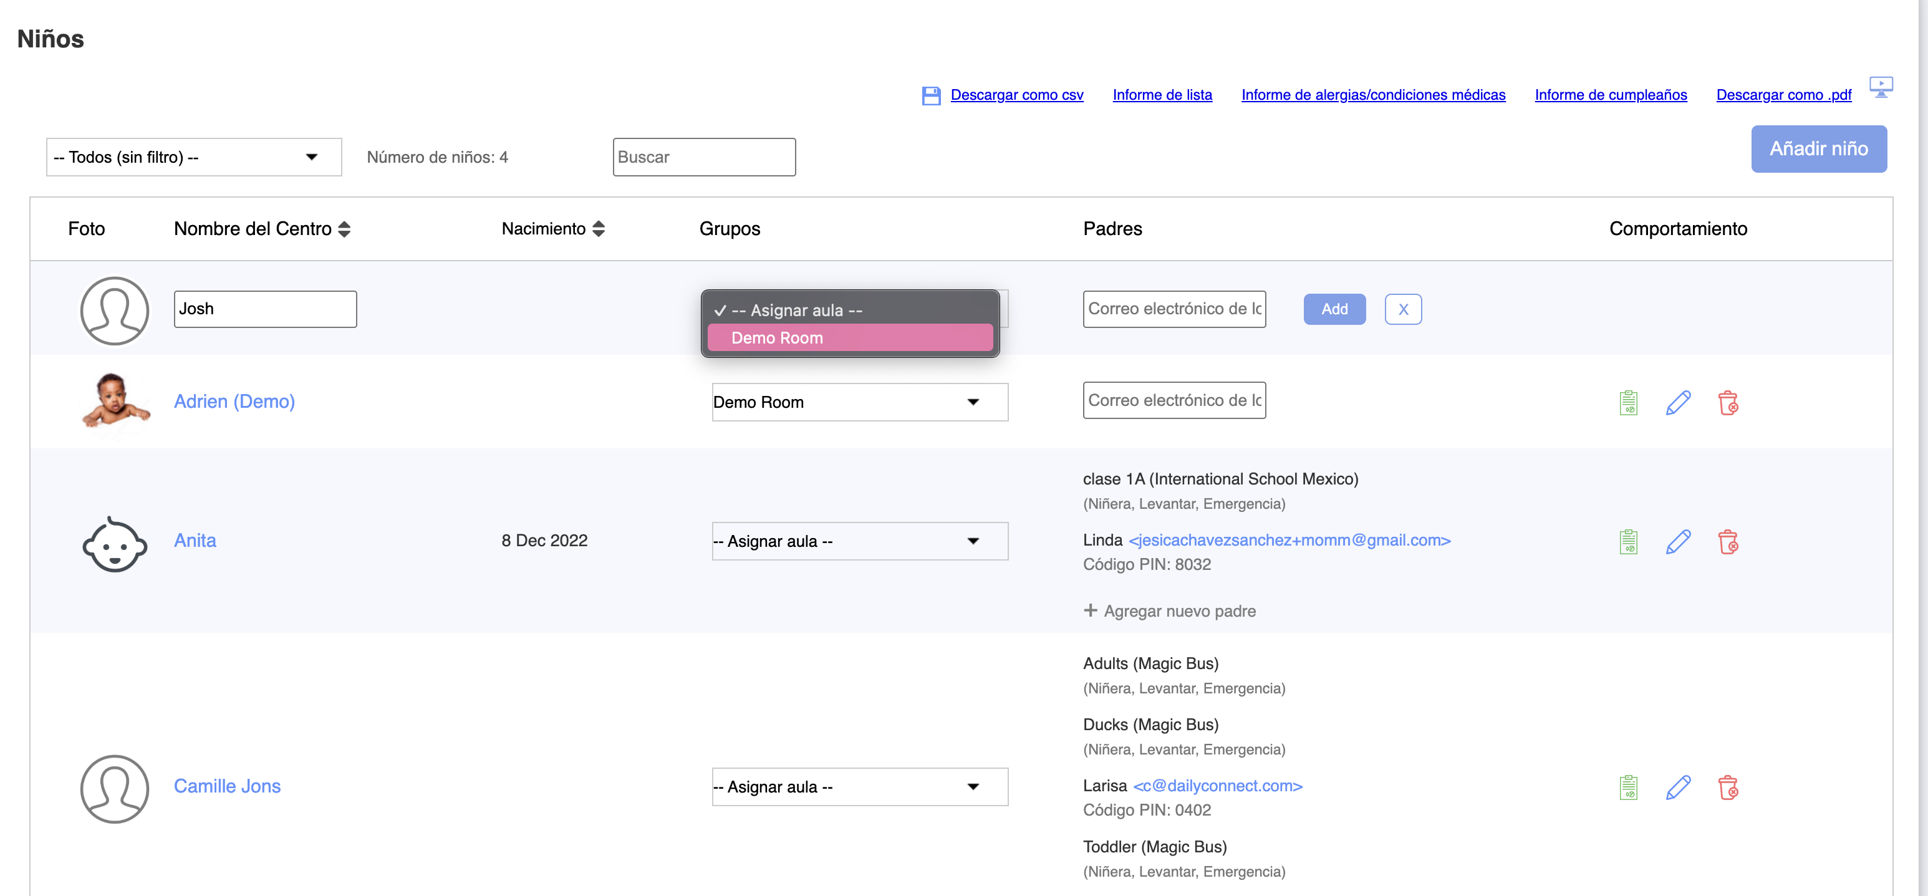The image size is (1928, 896).
Task: Sort by Nombre del Centro arrows
Action: 344,229
